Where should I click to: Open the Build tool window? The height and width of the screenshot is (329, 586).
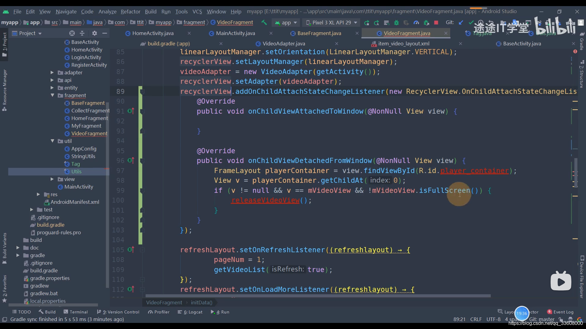click(x=47, y=312)
